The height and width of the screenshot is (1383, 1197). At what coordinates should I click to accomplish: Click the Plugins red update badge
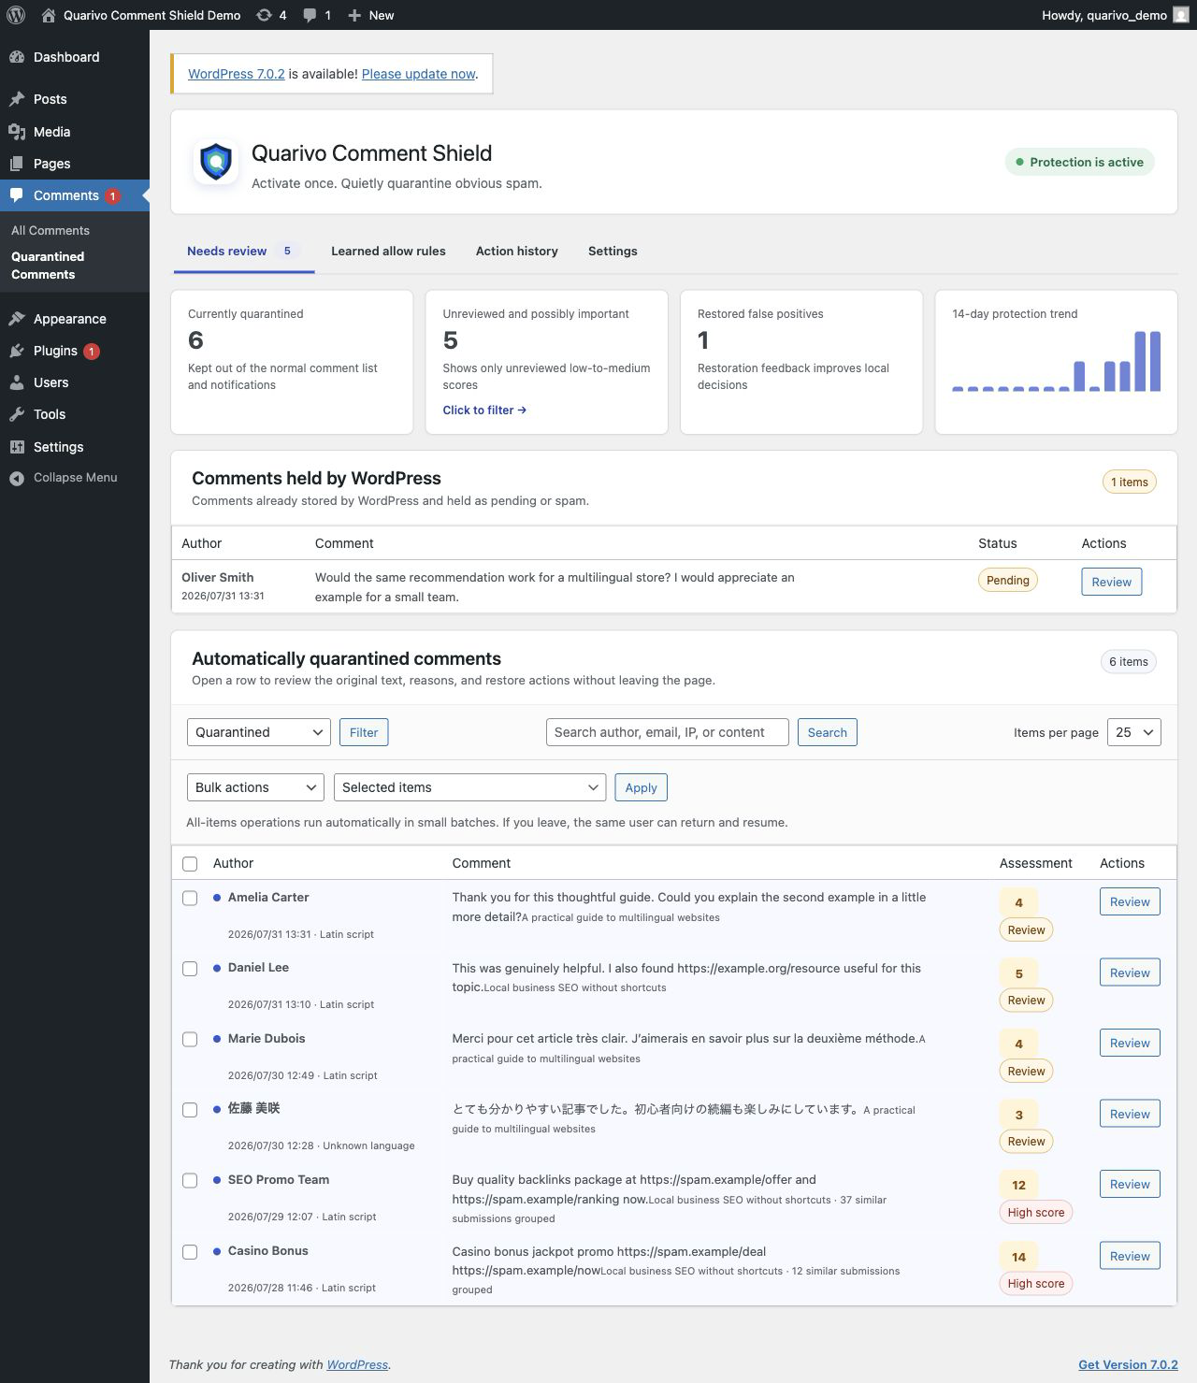[92, 352]
